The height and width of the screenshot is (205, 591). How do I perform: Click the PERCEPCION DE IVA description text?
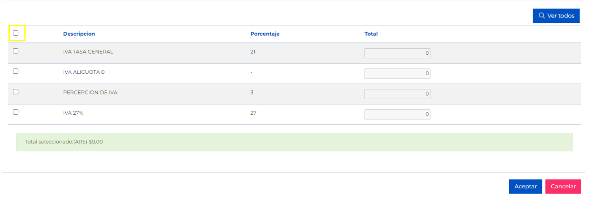coord(90,92)
